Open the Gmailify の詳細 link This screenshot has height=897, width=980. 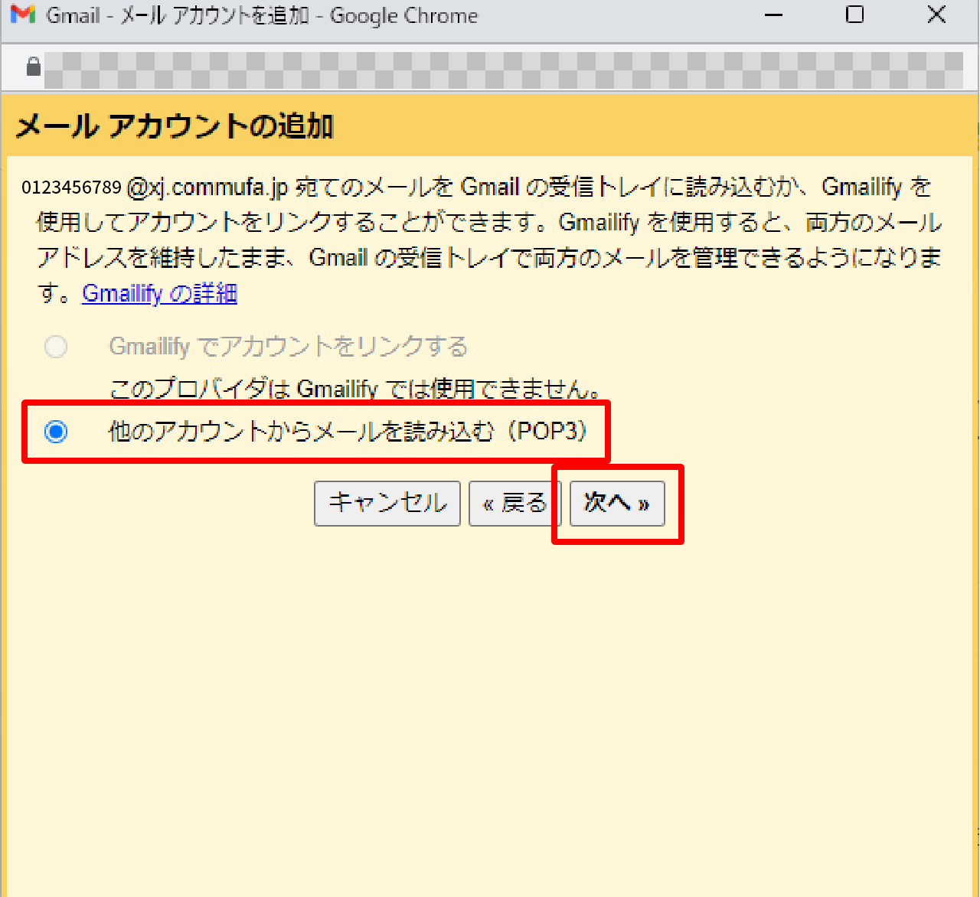pyautogui.click(x=159, y=293)
